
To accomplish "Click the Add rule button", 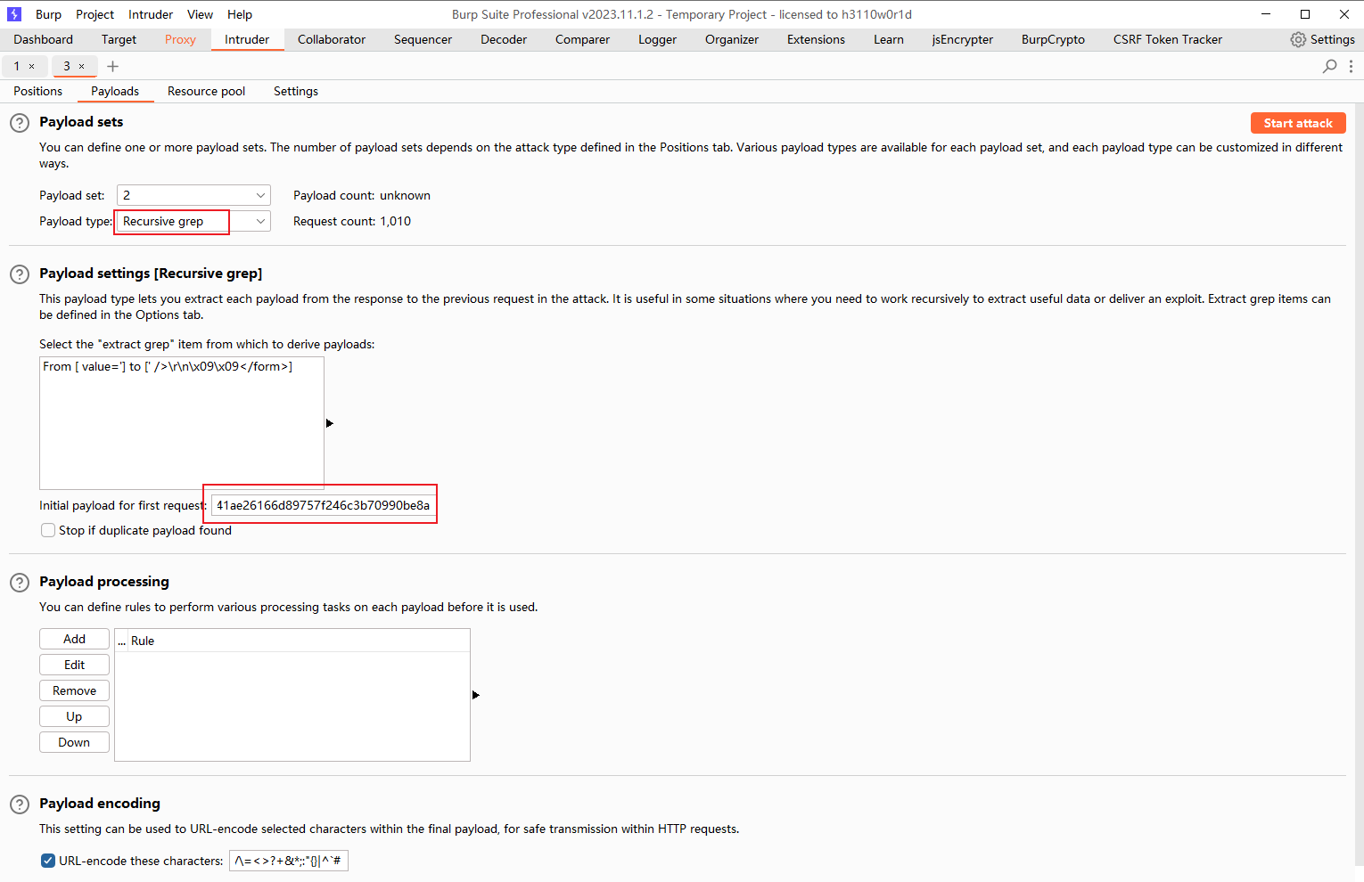I will point(74,639).
